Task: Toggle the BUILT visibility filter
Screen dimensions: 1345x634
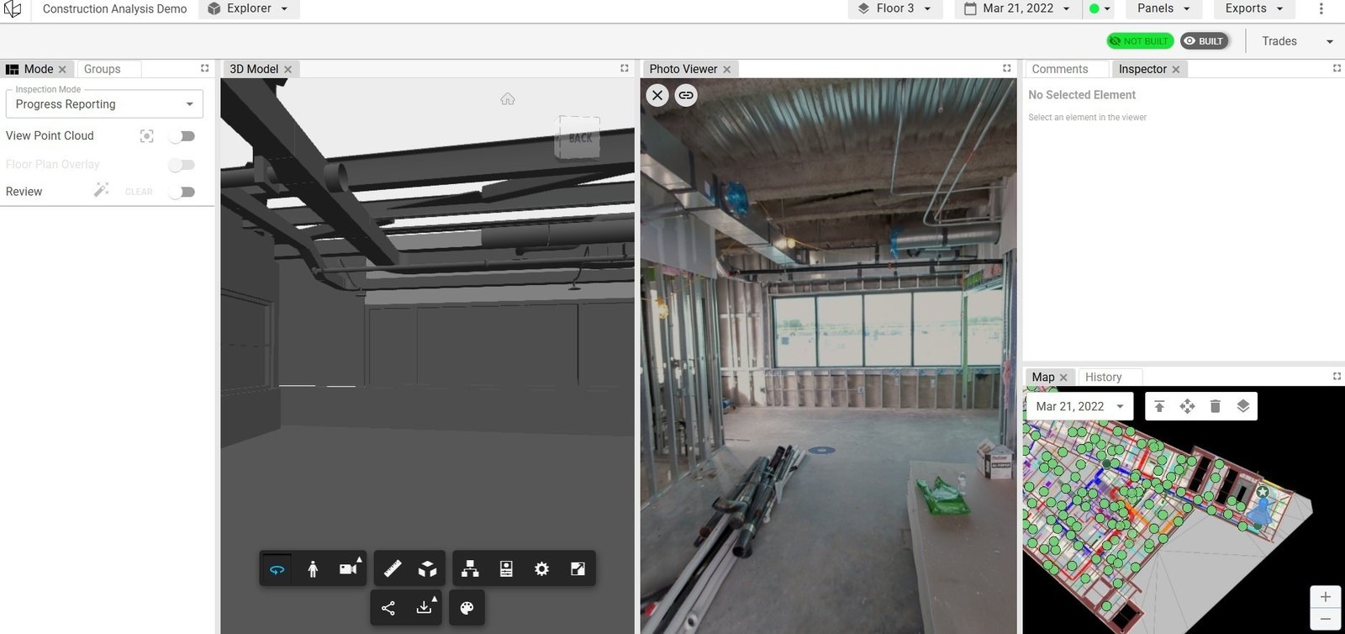Action: [x=1204, y=41]
